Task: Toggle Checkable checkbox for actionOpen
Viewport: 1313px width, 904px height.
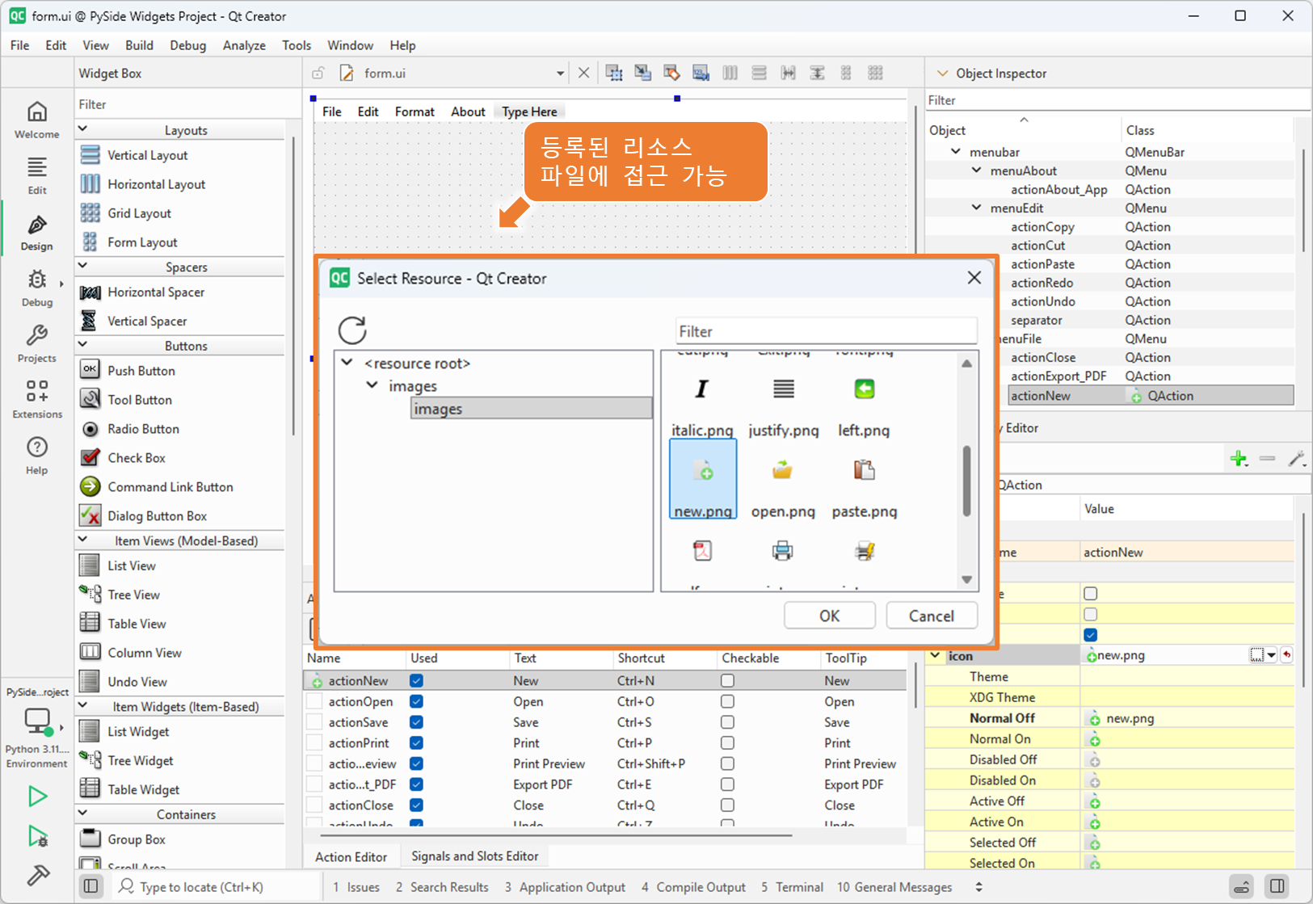Action: (x=727, y=701)
